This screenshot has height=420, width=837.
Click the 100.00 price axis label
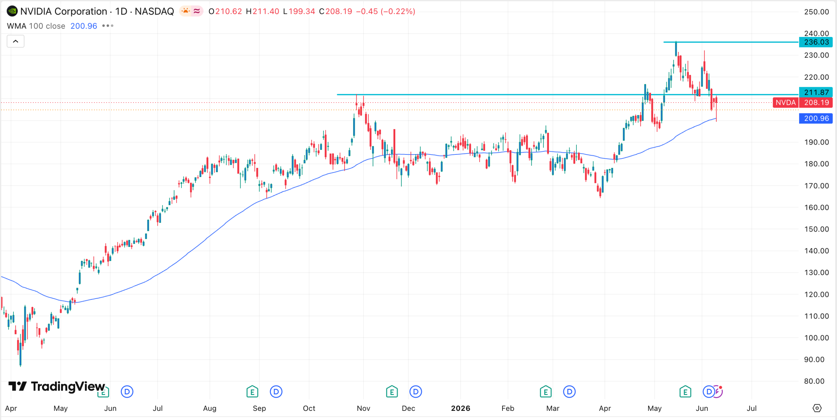point(816,338)
